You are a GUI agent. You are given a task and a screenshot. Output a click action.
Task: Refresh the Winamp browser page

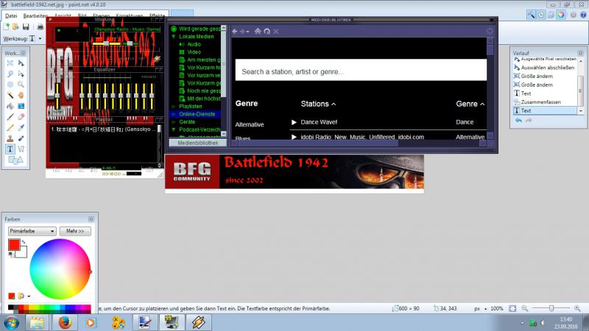(267, 32)
